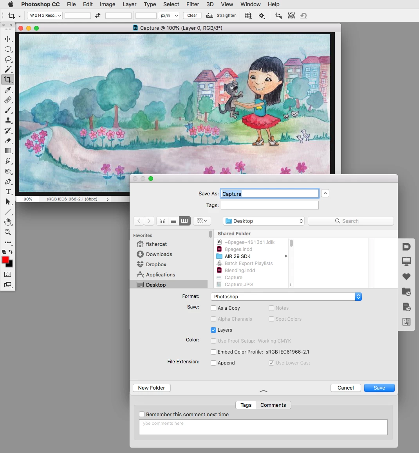Expand the document status bar arrow
The width and height of the screenshot is (419, 453).
(x=108, y=199)
